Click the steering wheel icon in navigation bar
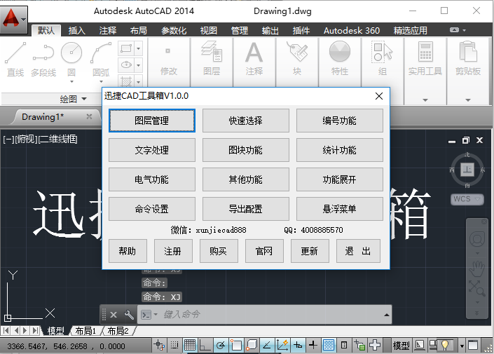 pos(477,240)
